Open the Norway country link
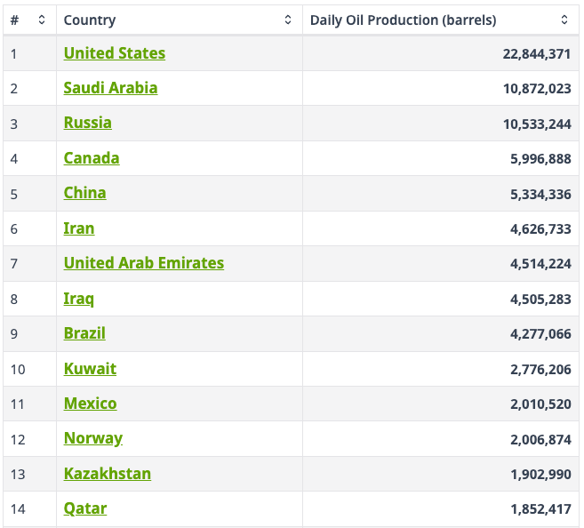Viewport: 584px width, 528px height. (93, 438)
